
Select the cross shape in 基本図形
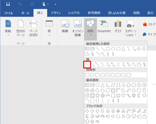pos(134,90)
